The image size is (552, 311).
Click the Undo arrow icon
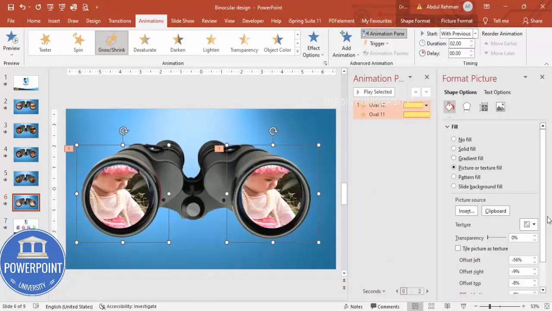coord(22,7)
